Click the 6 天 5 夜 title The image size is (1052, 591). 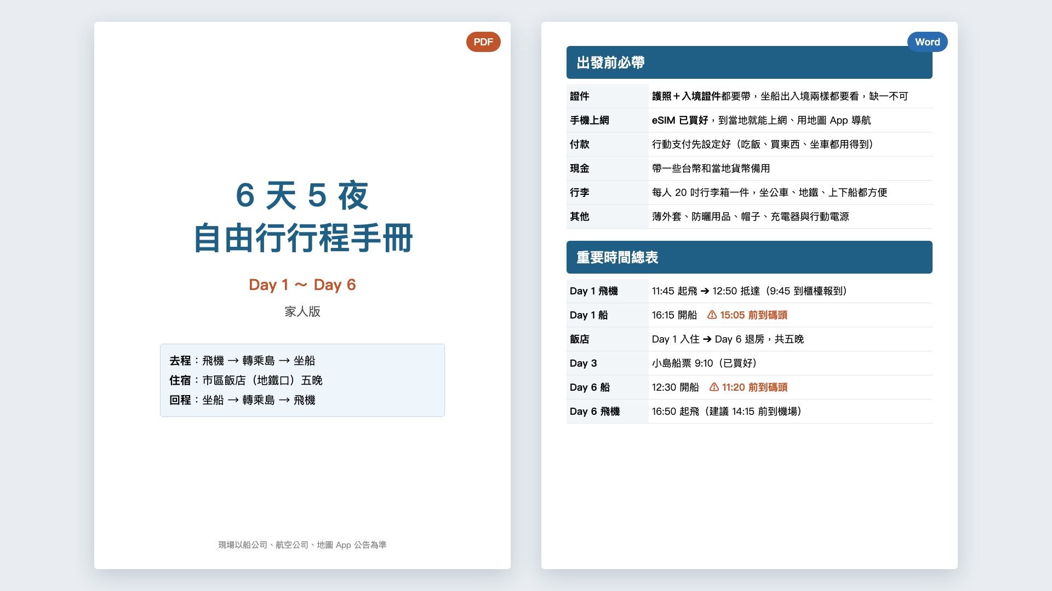(x=302, y=195)
